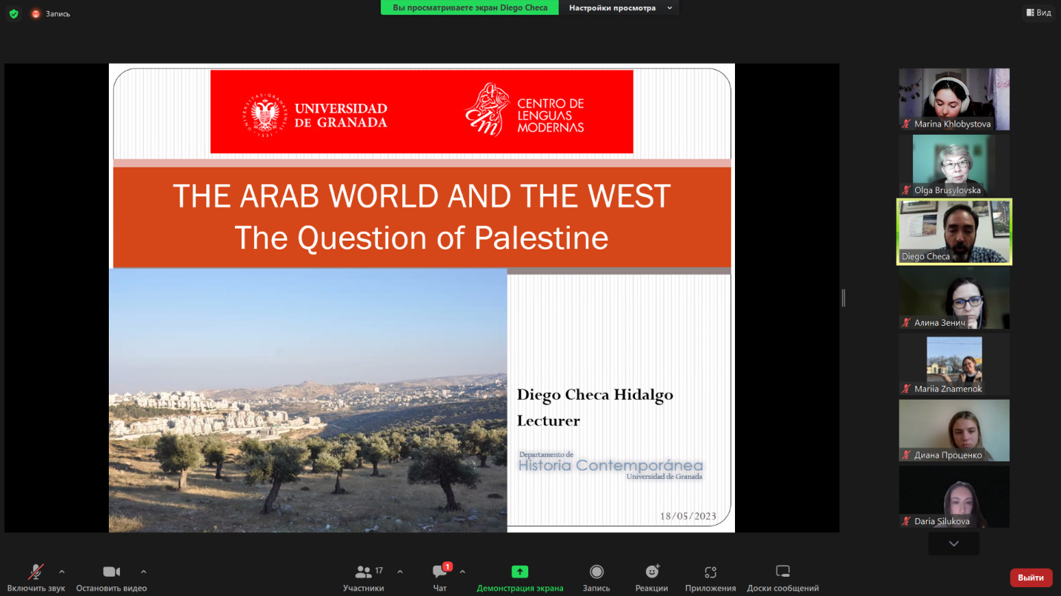The image size is (1061, 596).
Task: Expand audio options arrow beside microphone
Action: coord(61,572)
